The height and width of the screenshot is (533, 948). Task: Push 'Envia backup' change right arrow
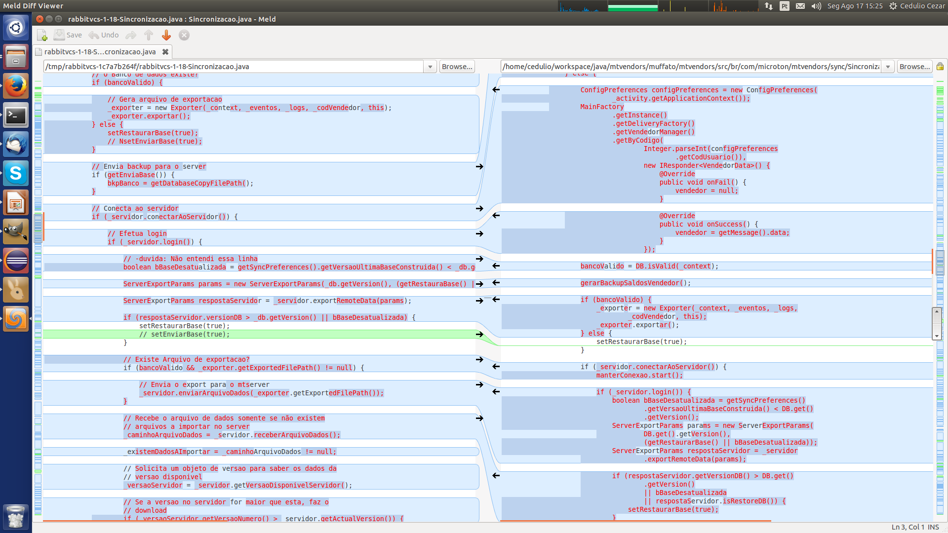(479, 167)
